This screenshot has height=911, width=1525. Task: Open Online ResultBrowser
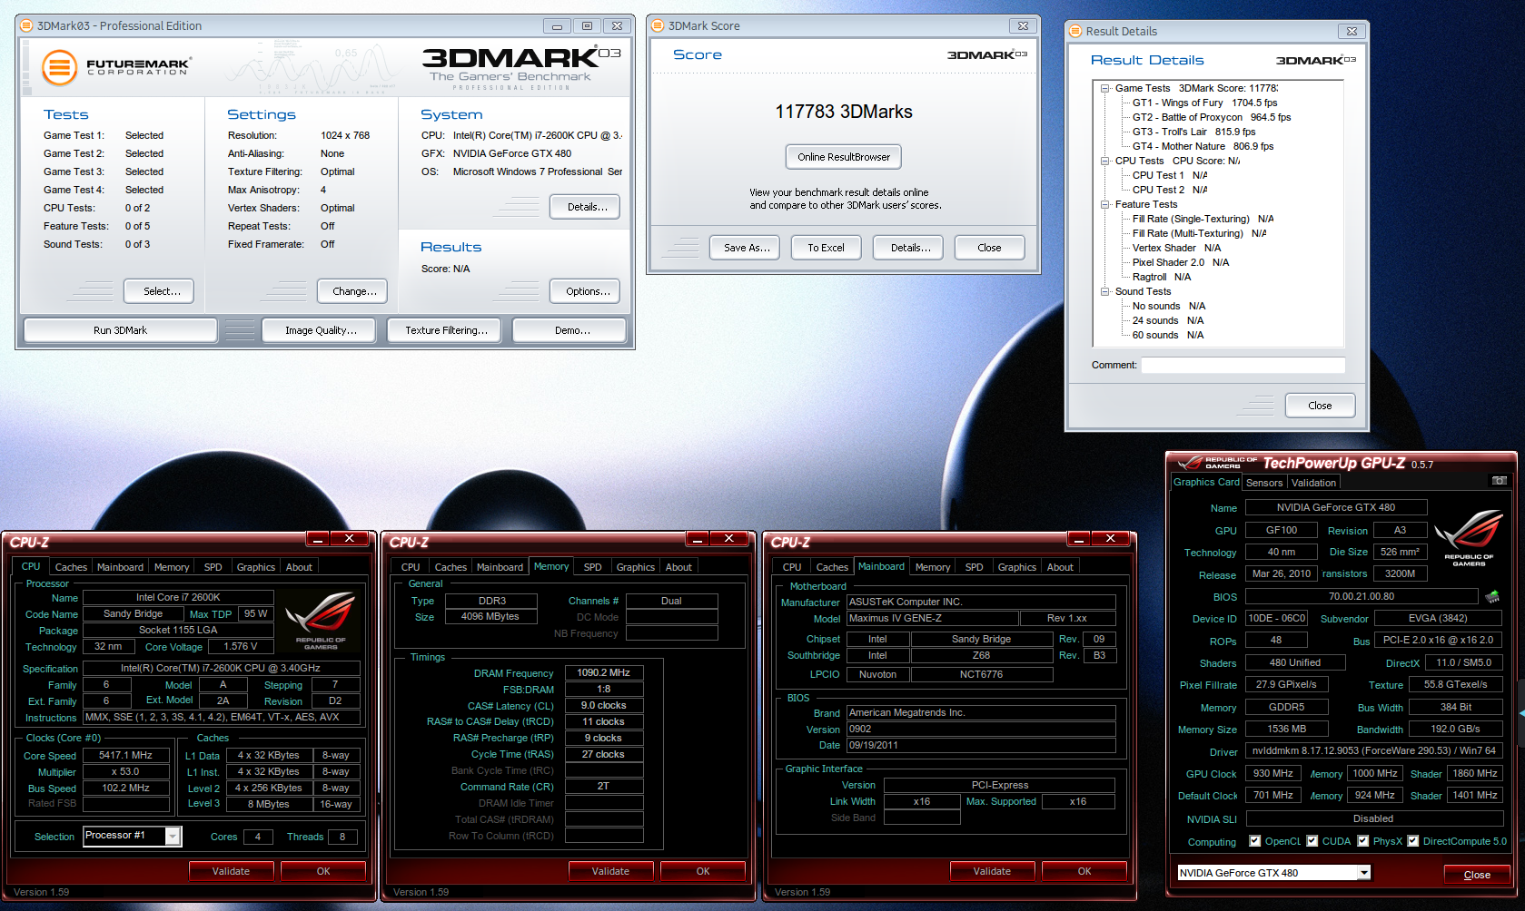tap(844, 157)
